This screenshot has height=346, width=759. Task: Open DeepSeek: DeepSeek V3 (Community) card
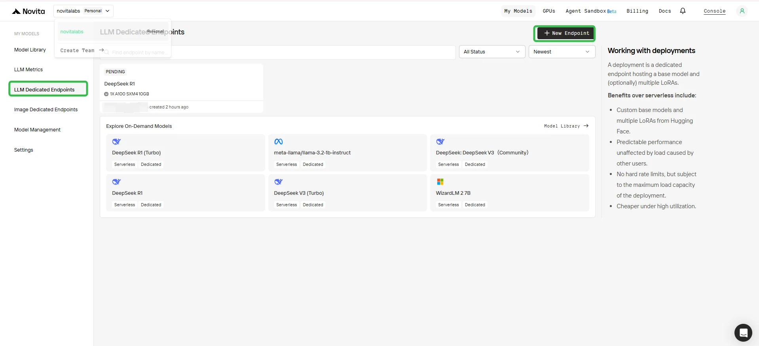click(x=510, y=153)
